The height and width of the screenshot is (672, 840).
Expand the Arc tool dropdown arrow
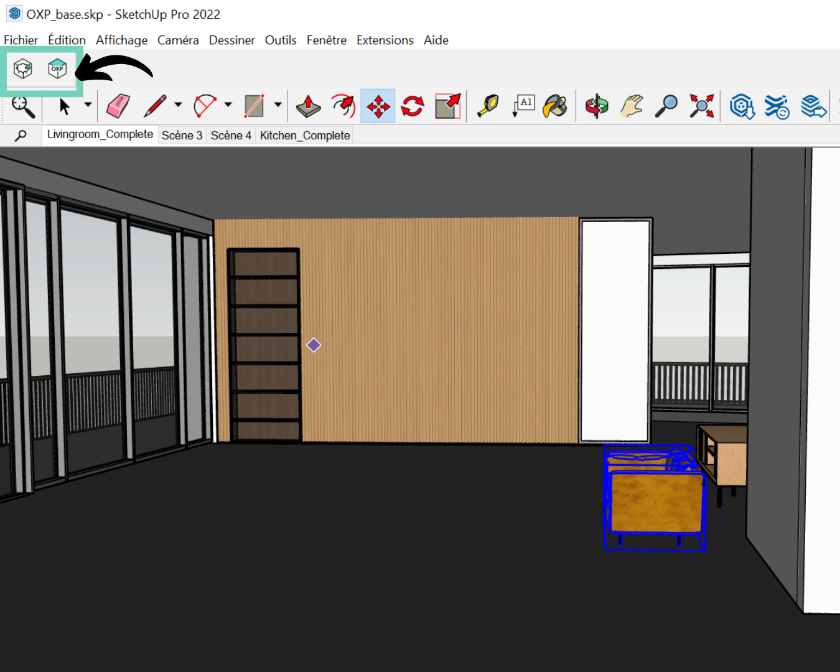pos(228,105)
